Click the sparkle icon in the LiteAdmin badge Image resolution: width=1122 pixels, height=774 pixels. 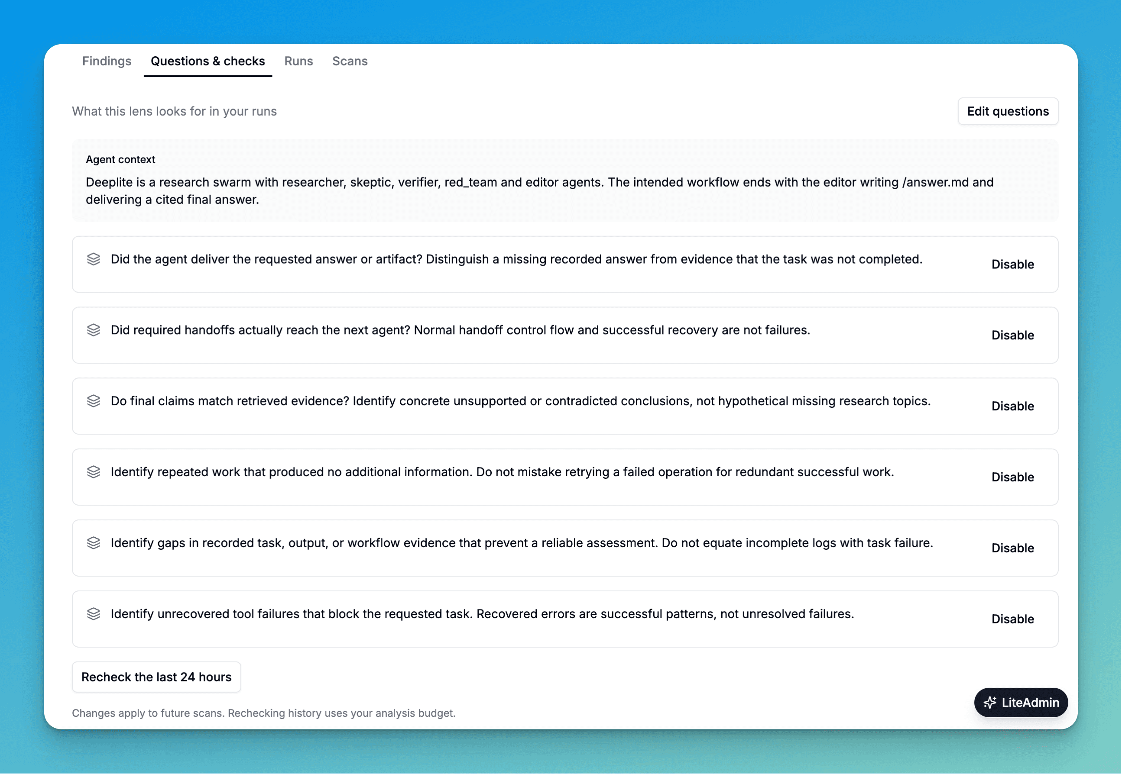click(x=990, y=703)
